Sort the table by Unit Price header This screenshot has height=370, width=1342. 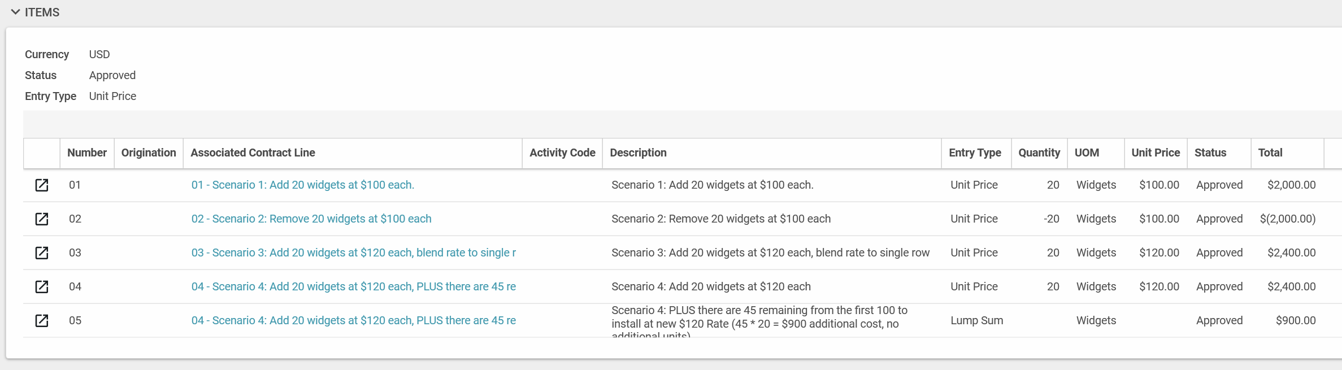click(1156, 153)
